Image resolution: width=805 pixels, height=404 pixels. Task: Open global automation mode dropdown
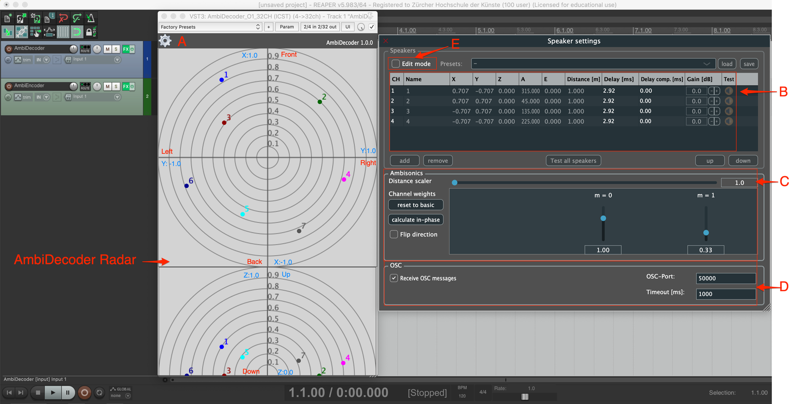click(128, 396)
